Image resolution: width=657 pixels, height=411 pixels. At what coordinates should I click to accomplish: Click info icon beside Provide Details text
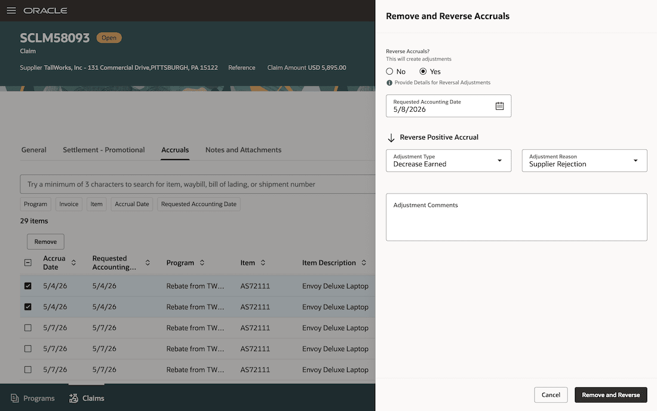[x=389, y=82]
